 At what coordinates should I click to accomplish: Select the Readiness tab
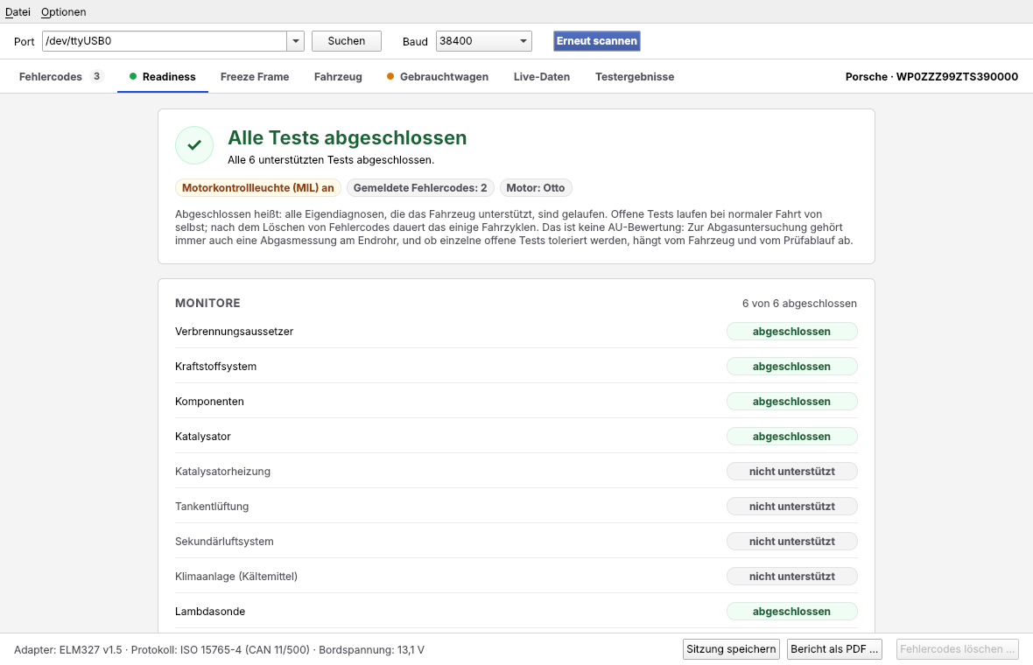click(163, 76)
